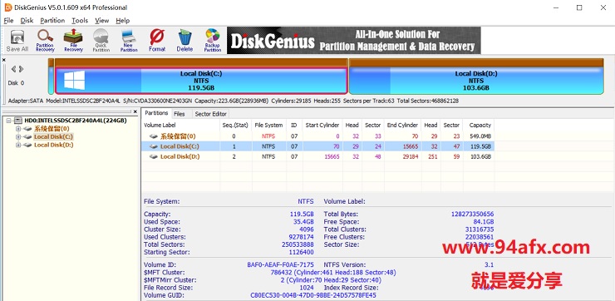
Task: Click the End Cylinder value 29184
Action: (x=411, y=156)
